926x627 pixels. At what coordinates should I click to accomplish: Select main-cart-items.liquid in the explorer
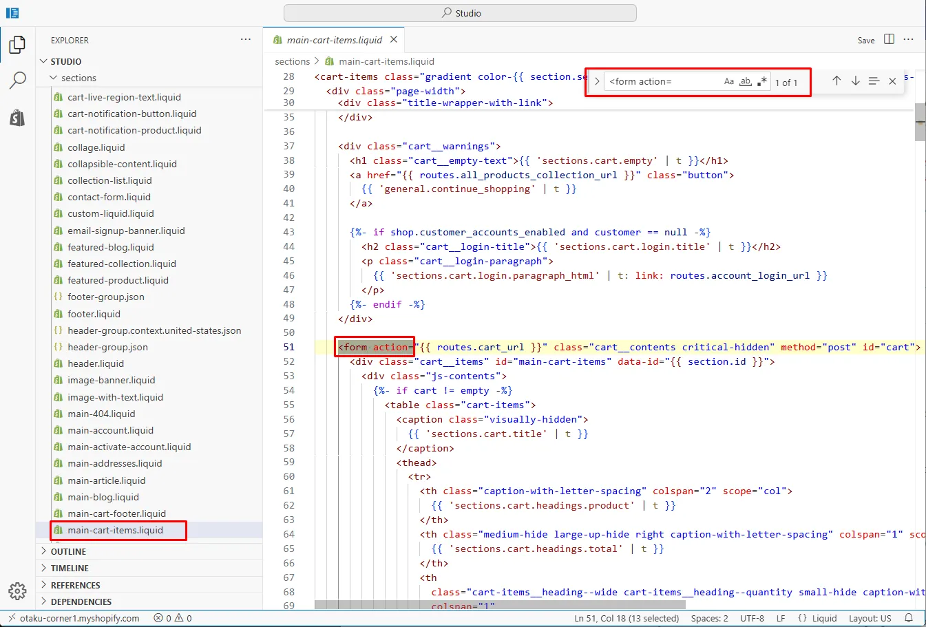coord(115,530)
